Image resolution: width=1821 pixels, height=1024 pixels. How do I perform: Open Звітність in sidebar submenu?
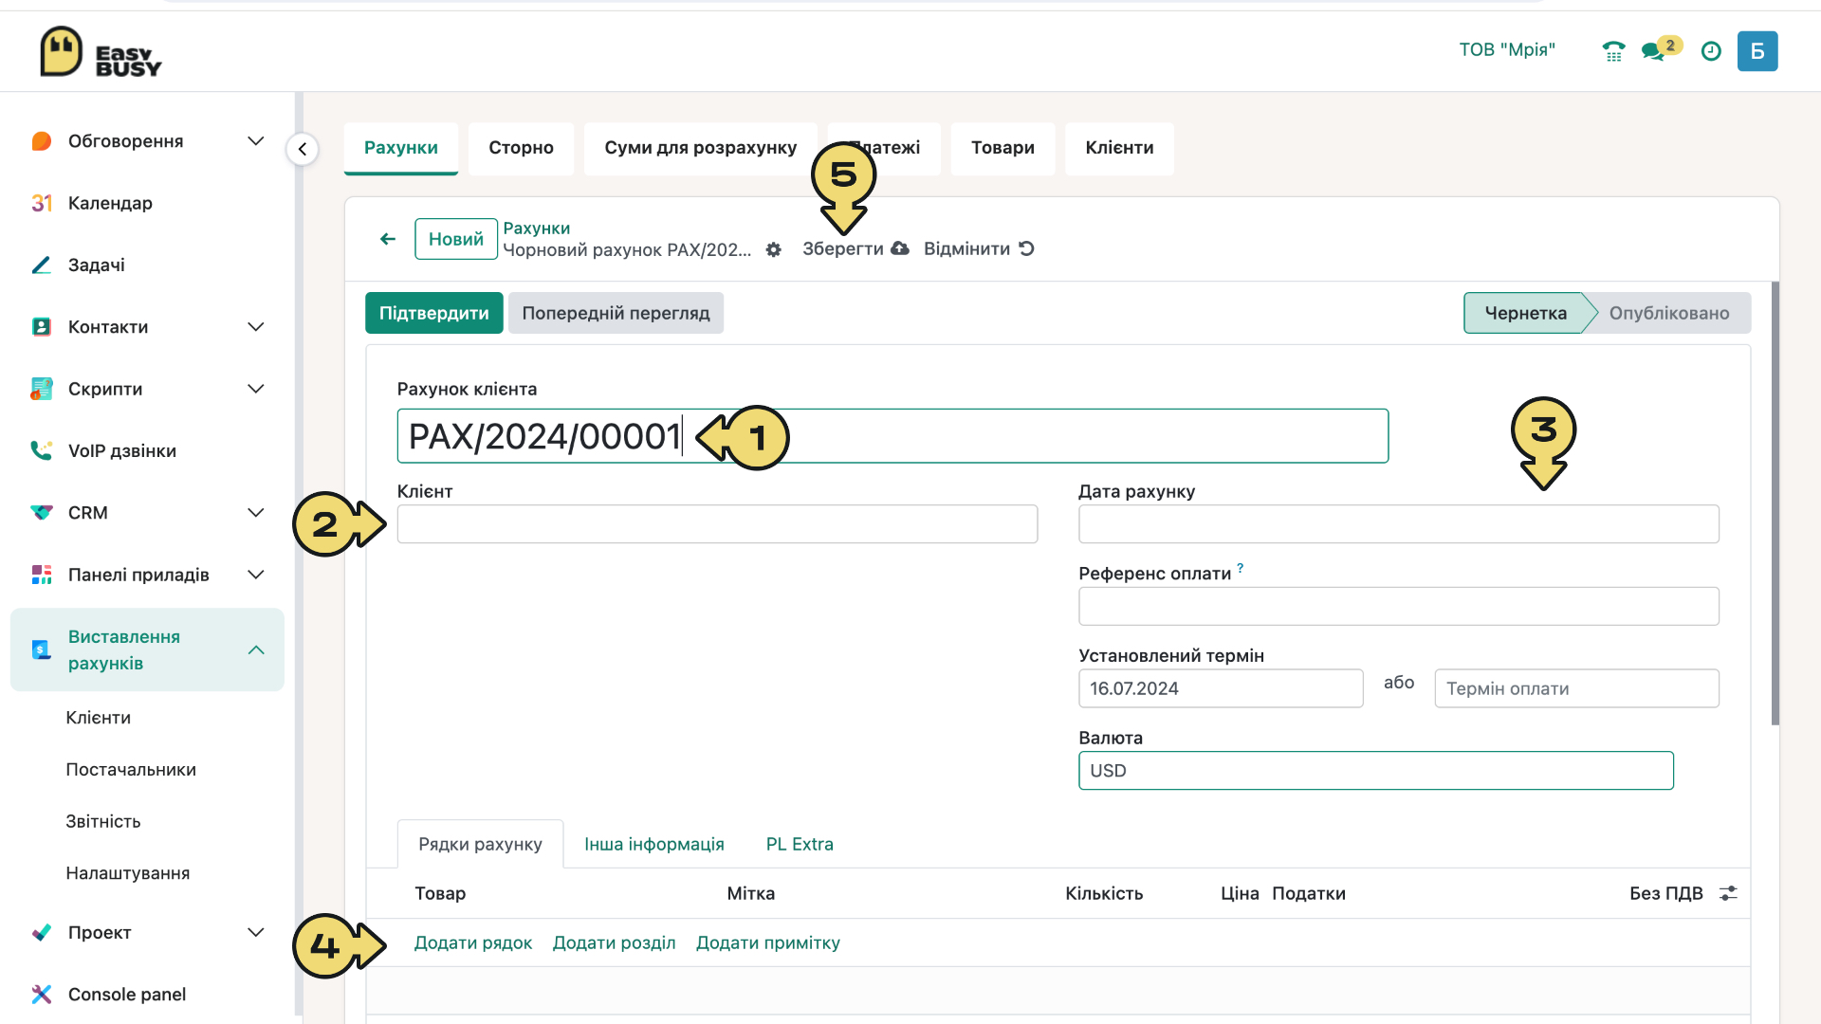tap(103, 821)
